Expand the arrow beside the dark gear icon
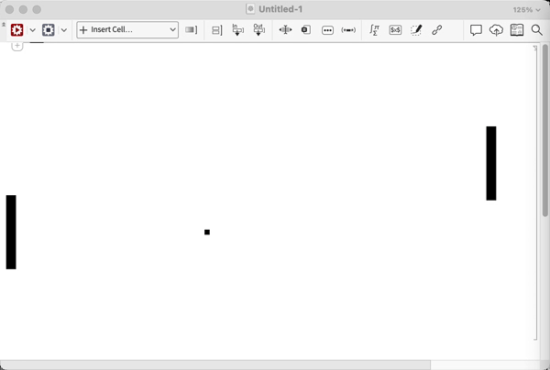The width and height of the screenshot is (550, 370). 64,30
